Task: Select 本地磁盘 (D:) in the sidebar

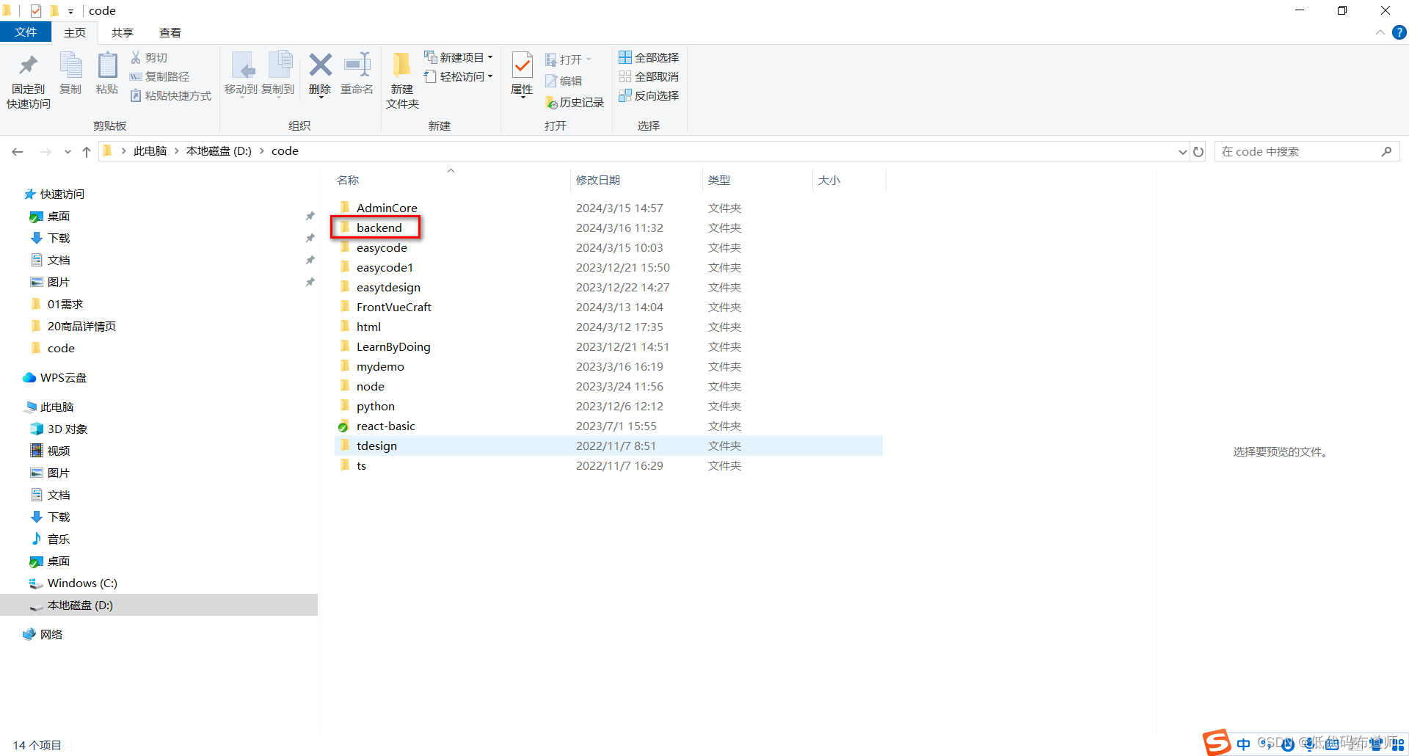Action: 159,605
